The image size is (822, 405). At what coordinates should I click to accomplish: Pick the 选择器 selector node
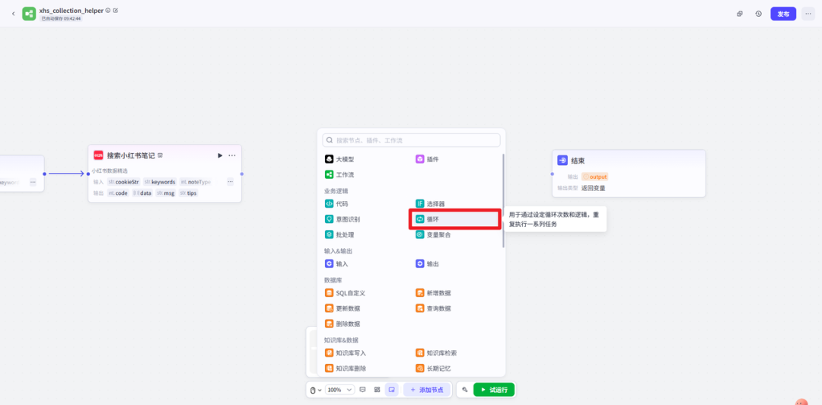click(435, 204)
